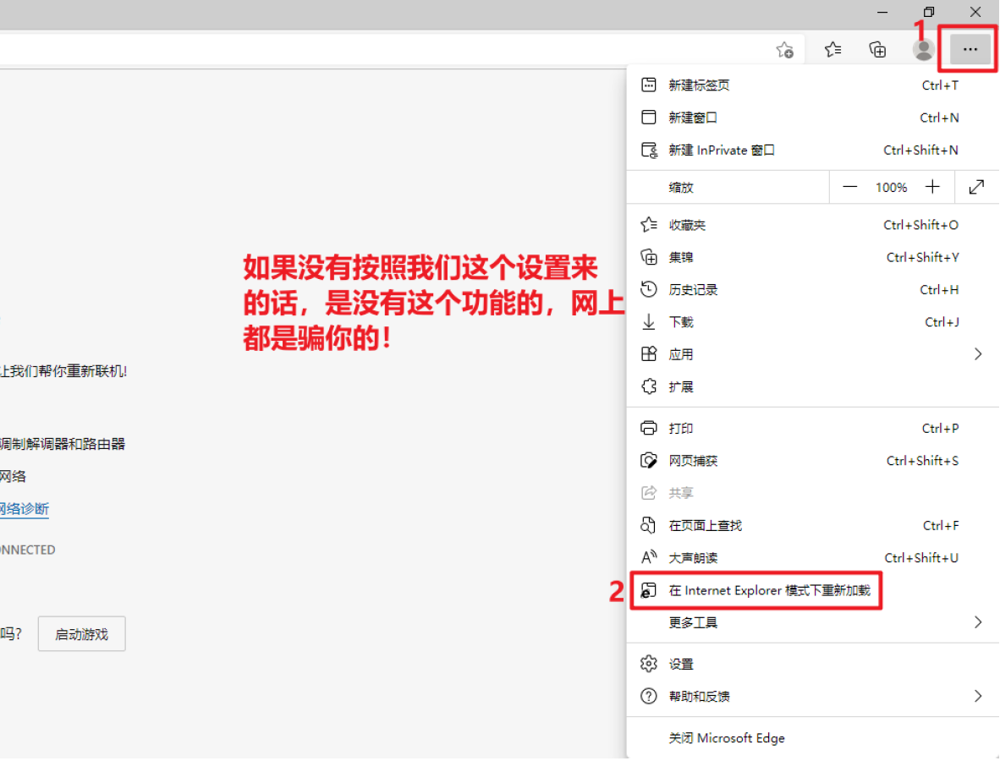Click the 大声朗读 (Read aloud) icon
The width and height of the screenshot is (1000, 761).
[x=649, y=557]
